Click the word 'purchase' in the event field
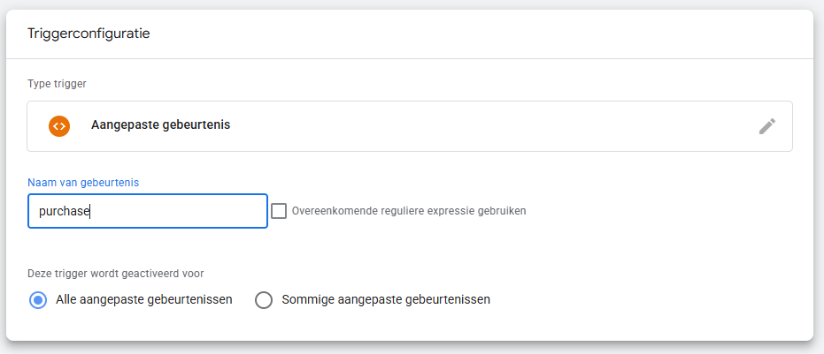This screenshot has width=824, height=354. 65,212
